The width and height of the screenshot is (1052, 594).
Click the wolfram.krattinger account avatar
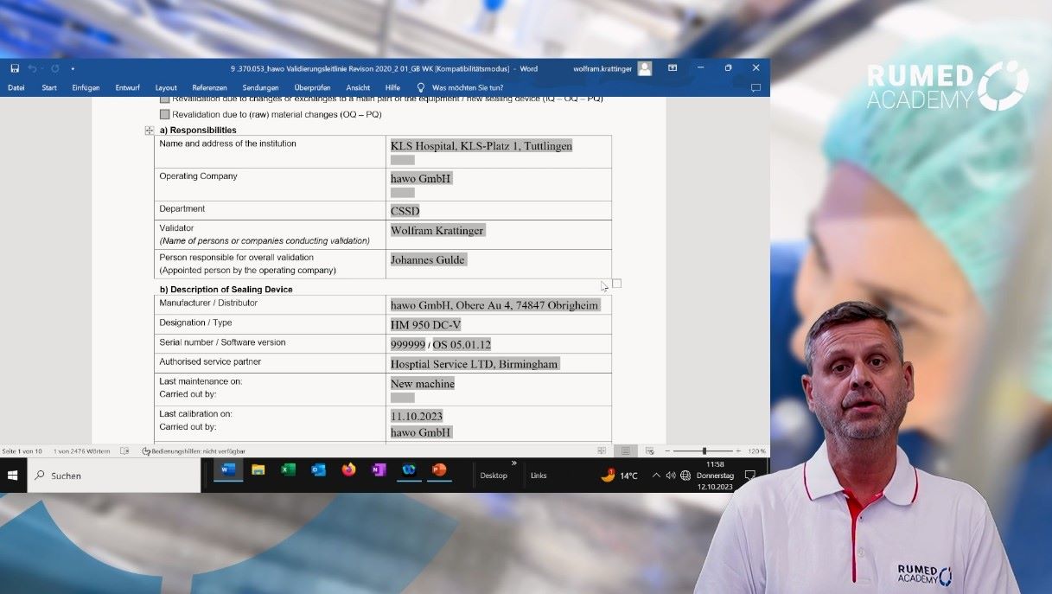tap(645, 68)
